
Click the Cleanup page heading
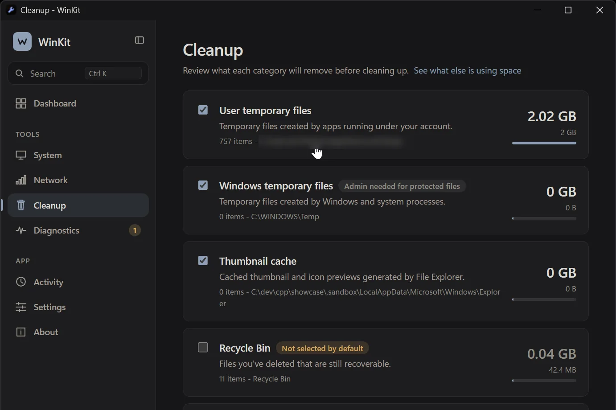213,49
